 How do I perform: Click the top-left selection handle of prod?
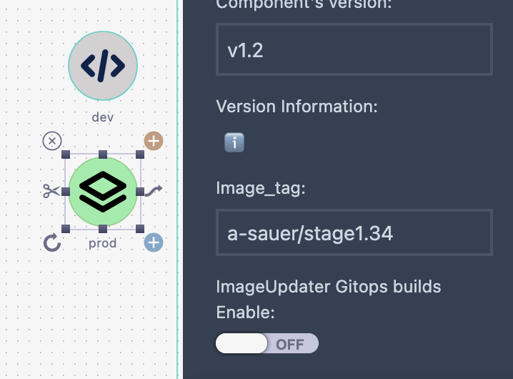pyautogui.click(x=66, y=154)
